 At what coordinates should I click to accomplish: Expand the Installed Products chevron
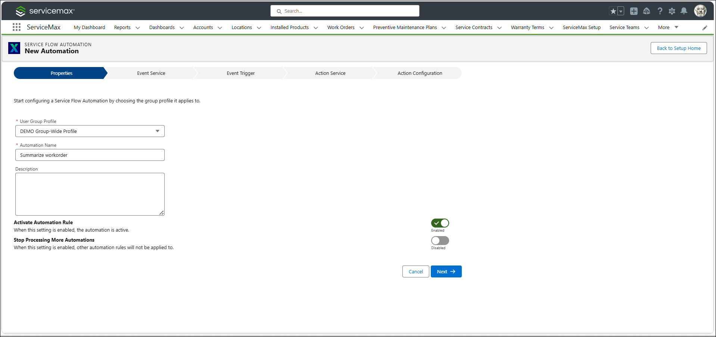[x=316, y=28]
